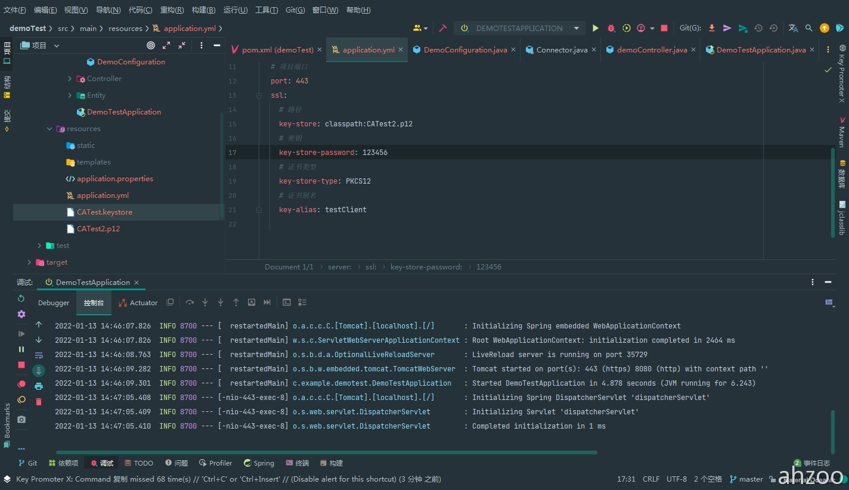Switch to the Connector.java editor tab

point(561,50)
